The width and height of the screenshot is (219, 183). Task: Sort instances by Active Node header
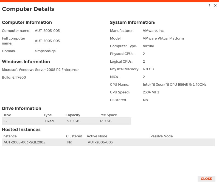coord(97,136)
